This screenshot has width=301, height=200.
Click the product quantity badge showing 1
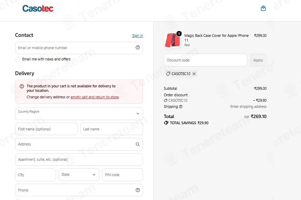[x=179, y=34]
